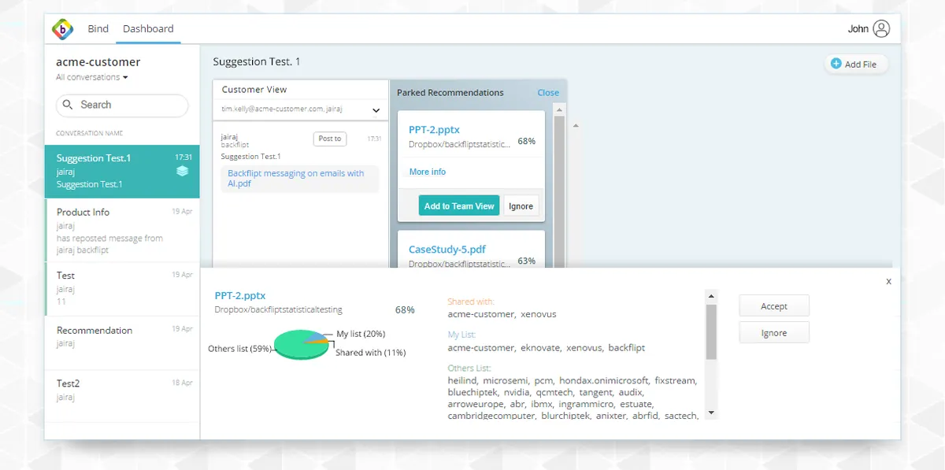This screenshot has width=945, height=470.
Task: Click the Add File button
Action: tap(856, 65)
